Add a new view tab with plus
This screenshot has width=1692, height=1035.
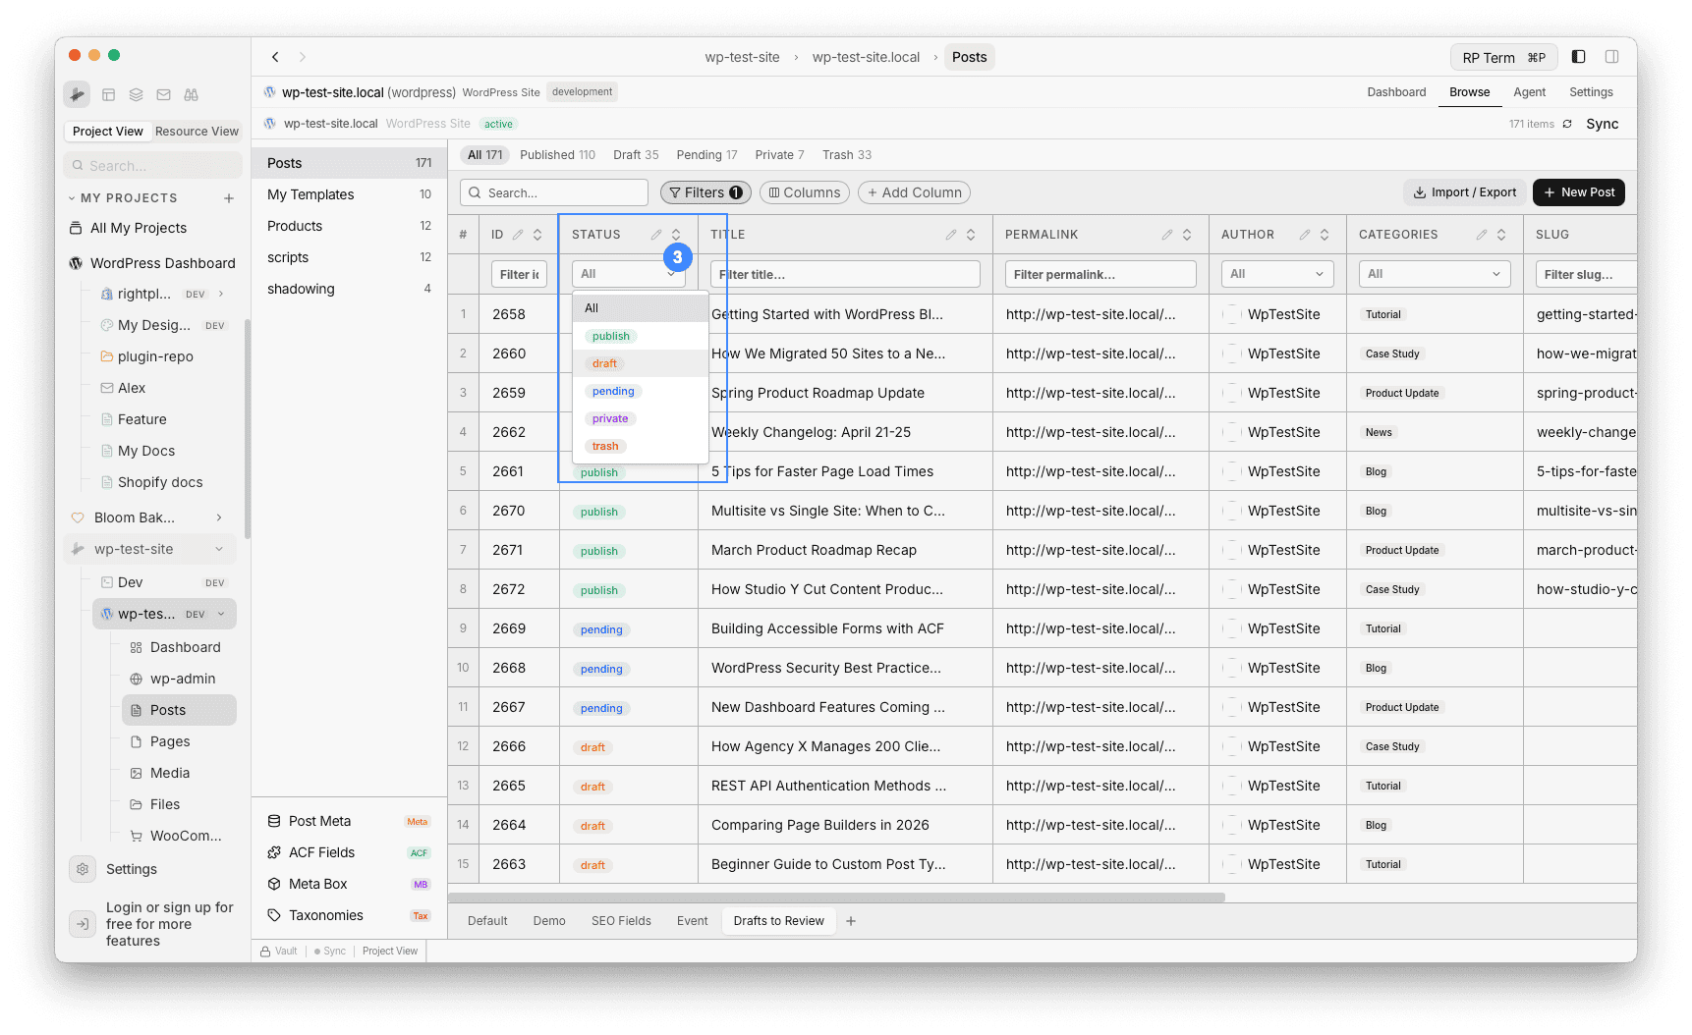click(x=851, y=921)
